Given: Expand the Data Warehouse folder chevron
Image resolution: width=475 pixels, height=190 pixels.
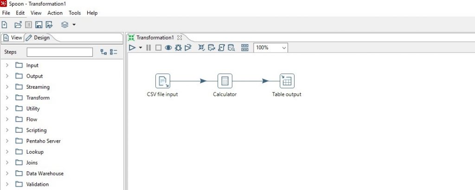Looking at the screenshot, I should (7, 173).
